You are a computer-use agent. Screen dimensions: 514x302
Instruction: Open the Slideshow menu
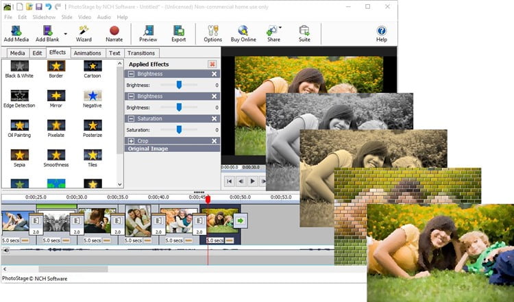click(x=44, y=17)
